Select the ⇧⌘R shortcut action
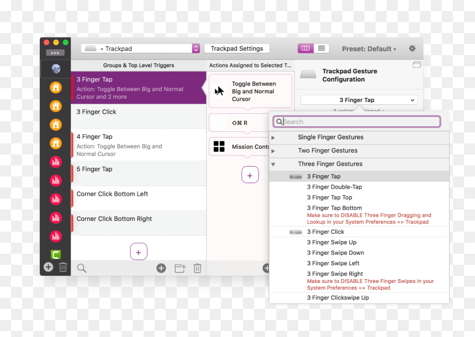 click(239, 123)
